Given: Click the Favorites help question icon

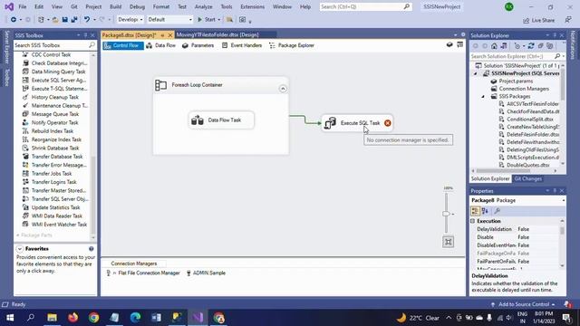Looking at the screenshot, I should (x=91, y=249).
